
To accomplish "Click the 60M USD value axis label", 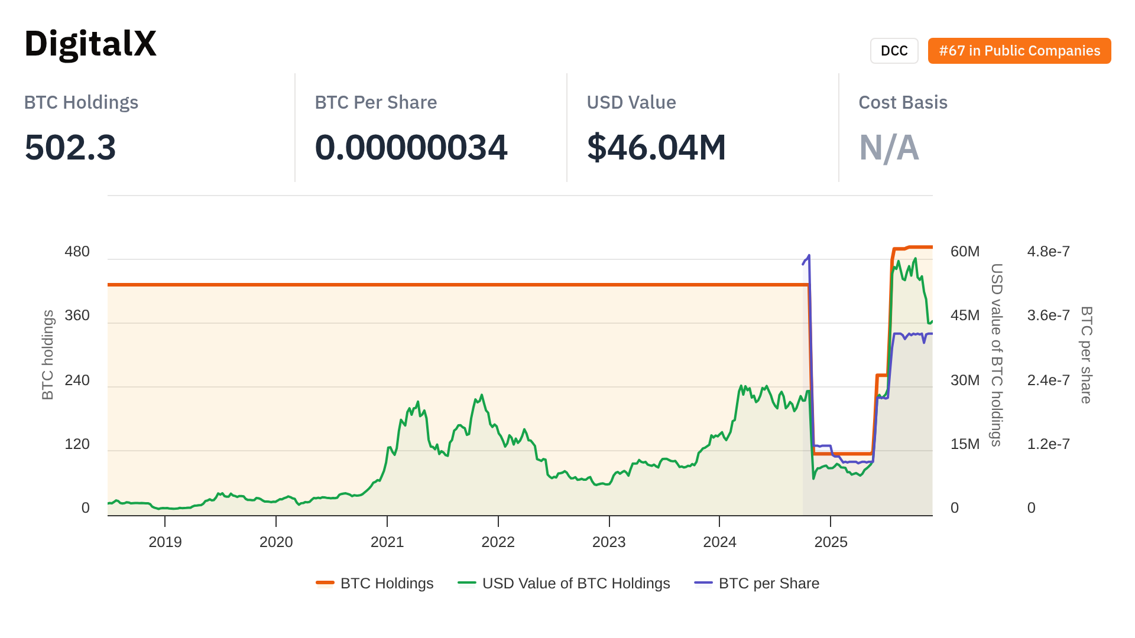I will pos(965,252).
